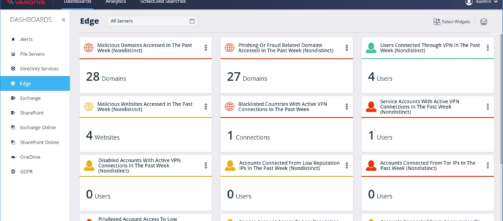Switch to the Analytics tab
Image resolution: width=503 pixels, height=221 pixels.
(115, 2)
